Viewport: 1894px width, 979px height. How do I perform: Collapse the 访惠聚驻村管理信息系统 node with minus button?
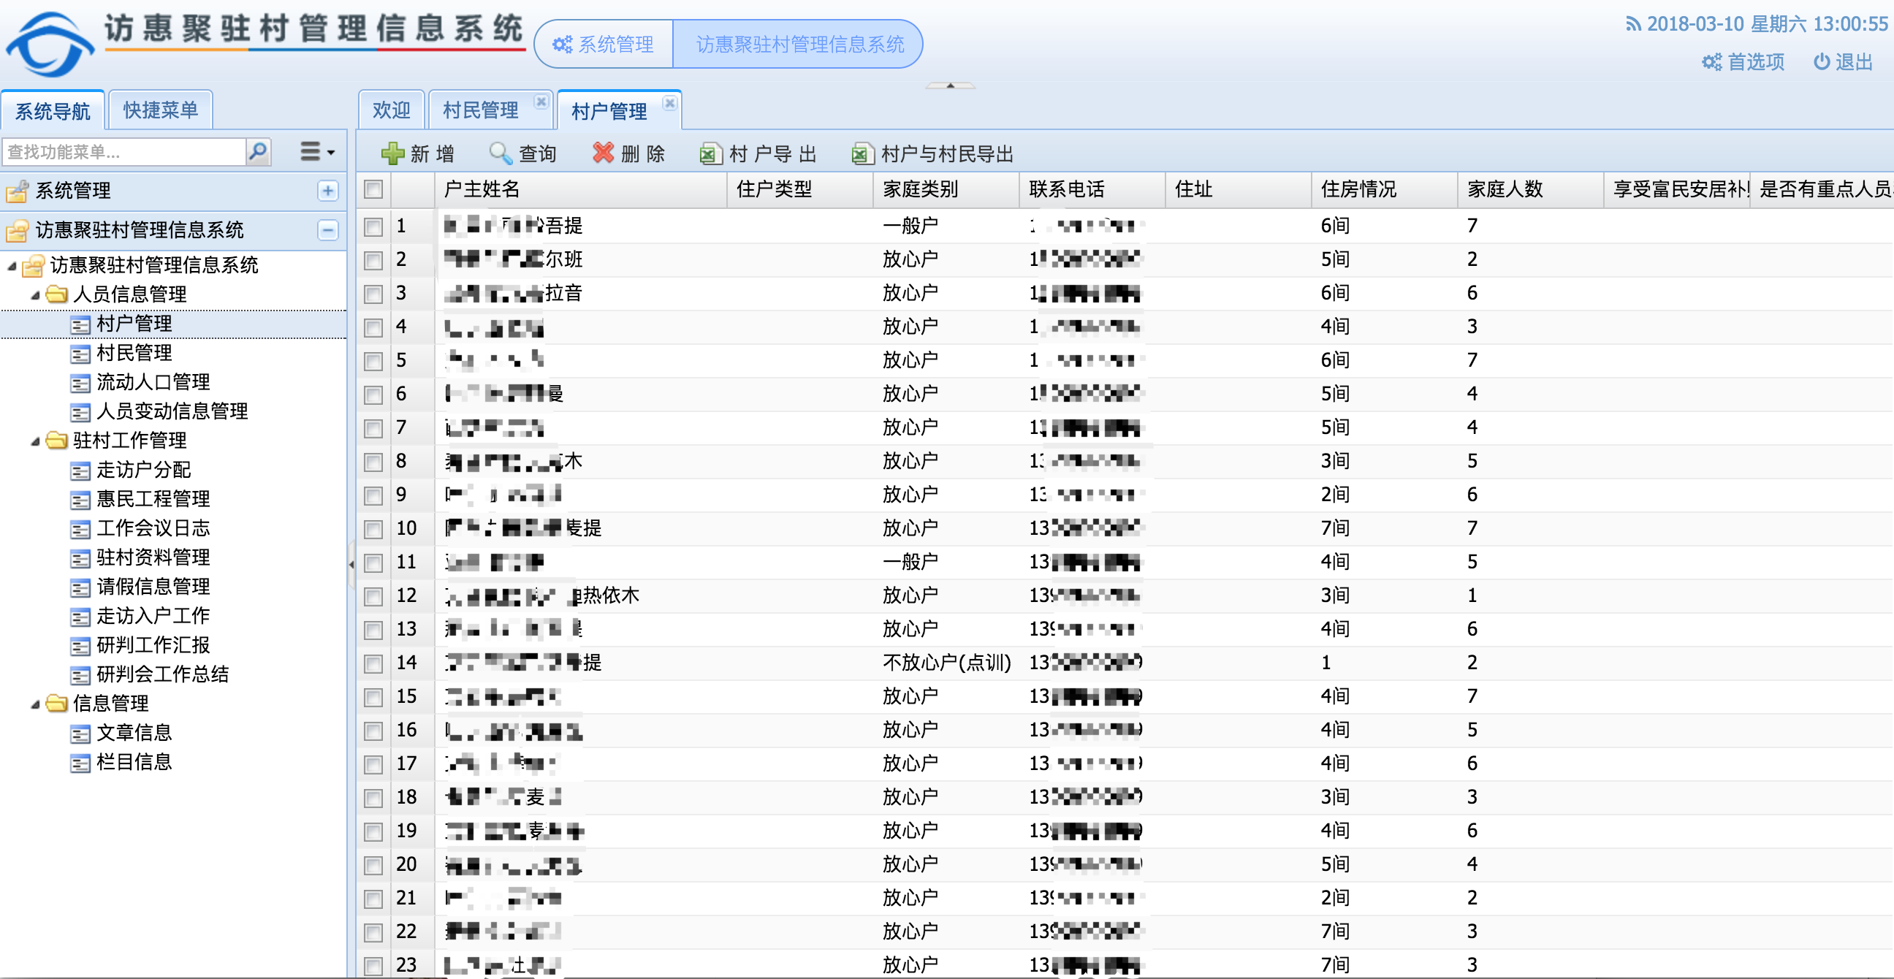tap(328, 230)
